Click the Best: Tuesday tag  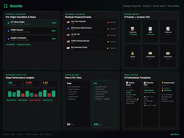(23, 100)
